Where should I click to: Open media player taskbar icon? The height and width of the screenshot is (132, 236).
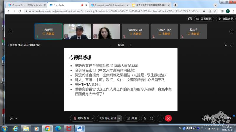pyautogui.click(x=36, y=128)
